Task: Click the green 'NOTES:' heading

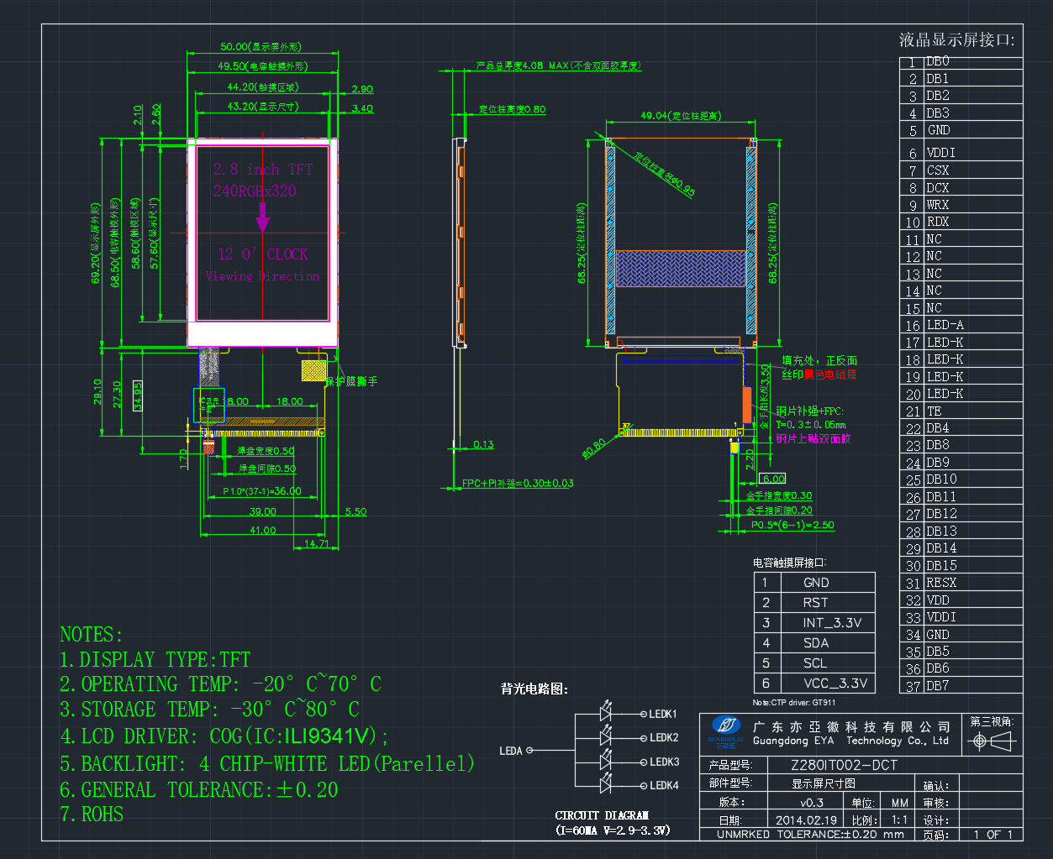Action: 91,635
